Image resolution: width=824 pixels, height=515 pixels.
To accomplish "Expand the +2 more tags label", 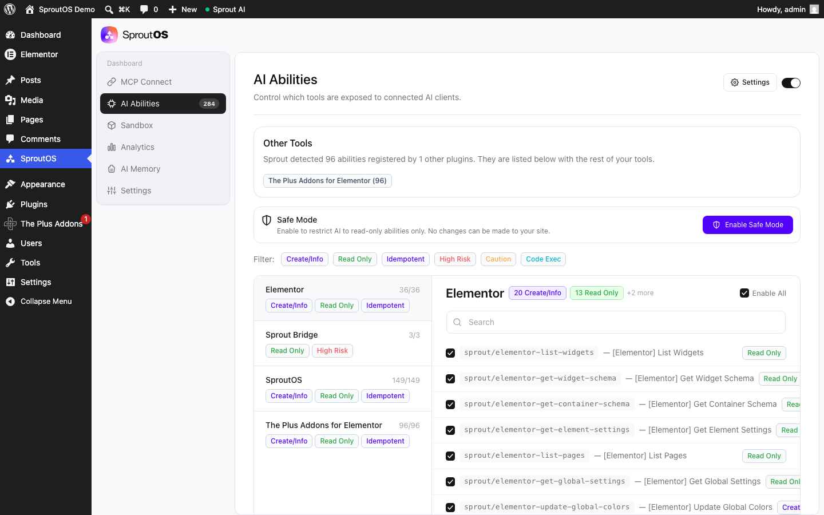I will pos(640,293).
